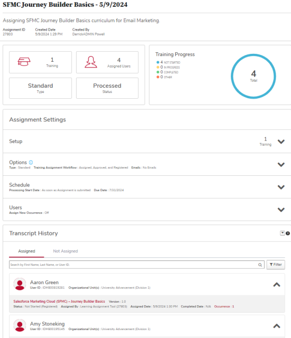The height and width of the screenshot is (338, 291).
Task: Click the graduation cap Training icon
Action: 24,62
